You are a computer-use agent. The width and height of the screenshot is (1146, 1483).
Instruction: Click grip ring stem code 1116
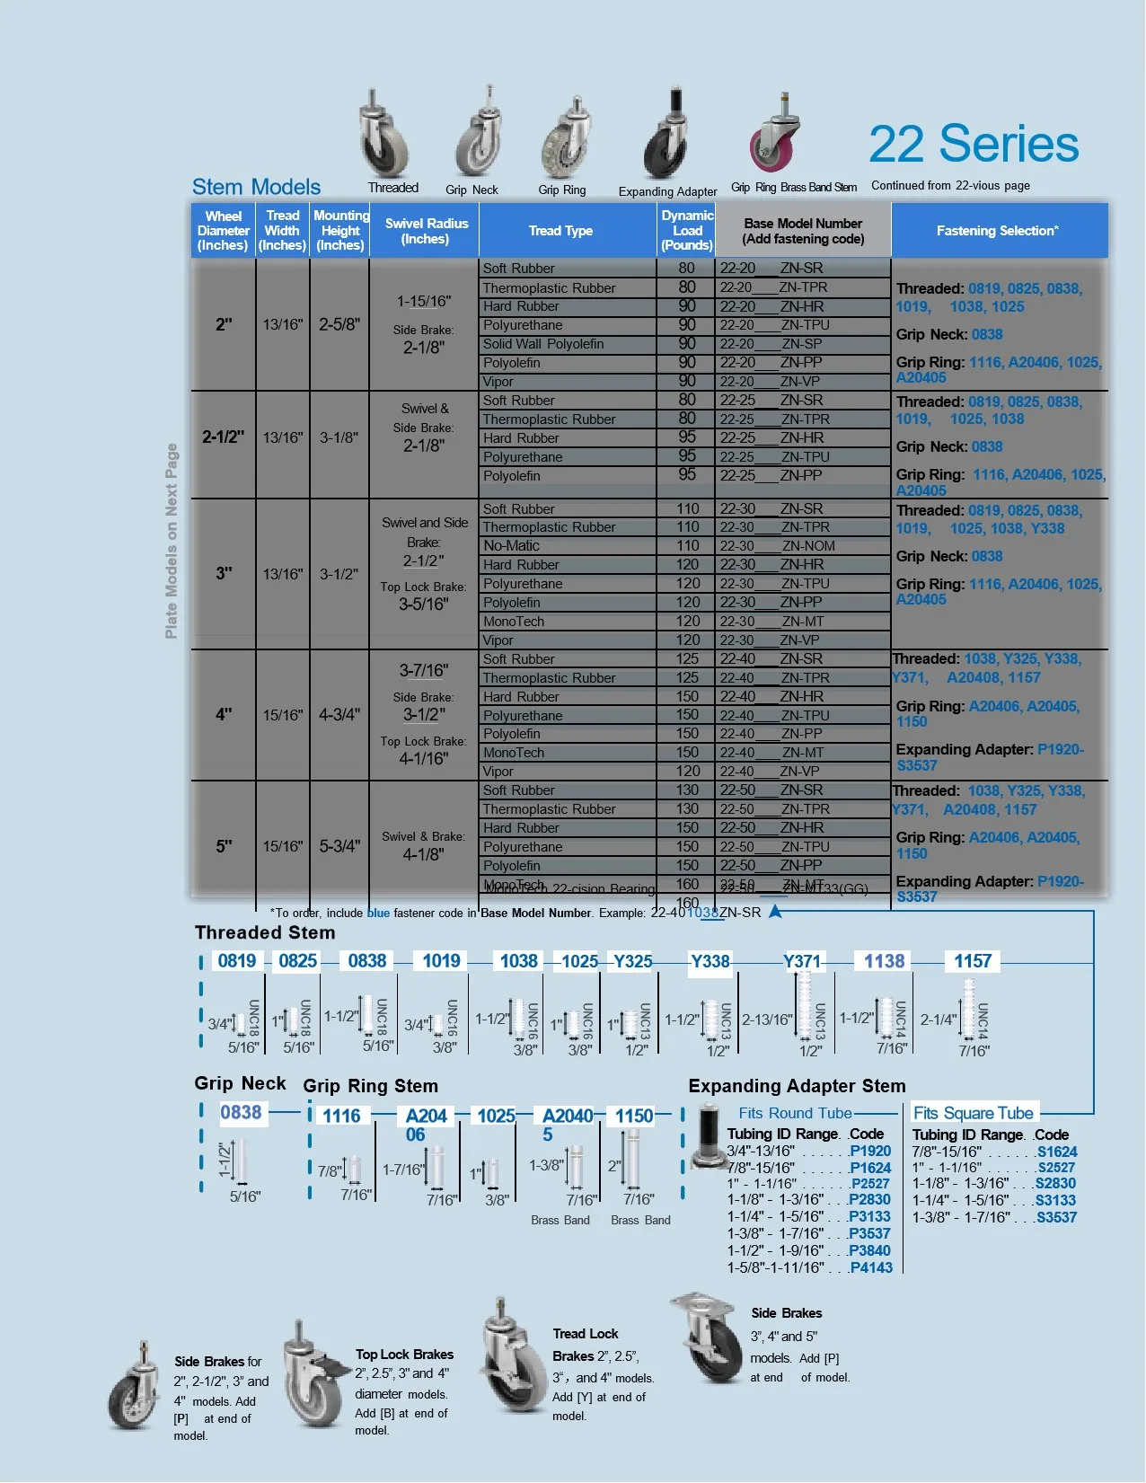341,1116
